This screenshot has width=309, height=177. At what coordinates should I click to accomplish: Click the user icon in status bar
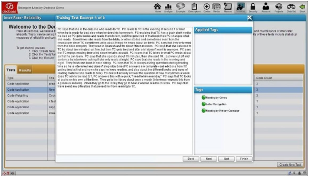(299, 173)
